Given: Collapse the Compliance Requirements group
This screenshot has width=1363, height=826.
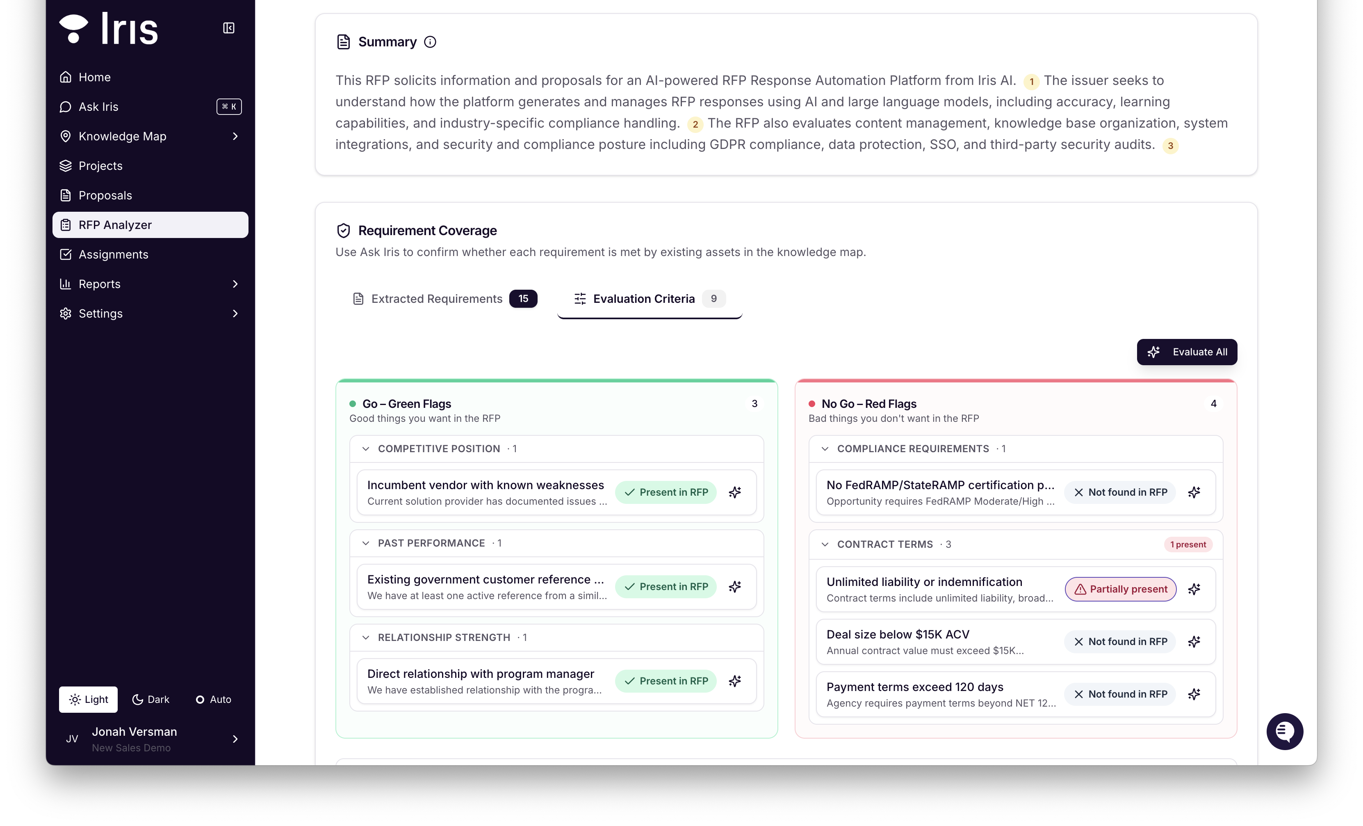Looking at the screenshot, I should click(825, 449).
